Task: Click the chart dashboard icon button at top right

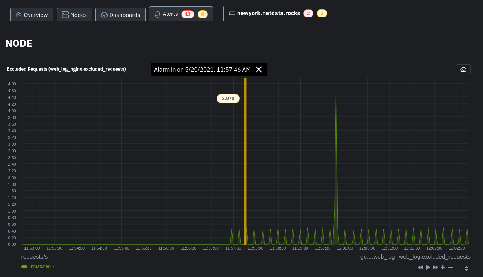Action: tap(463, 69)
